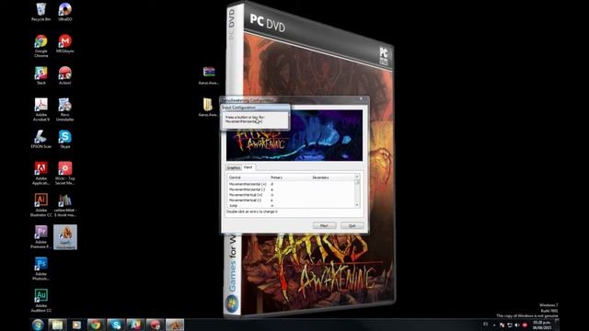Click the Control column header
The width and height of the screenshot is (589, 331).
point(248,177)
